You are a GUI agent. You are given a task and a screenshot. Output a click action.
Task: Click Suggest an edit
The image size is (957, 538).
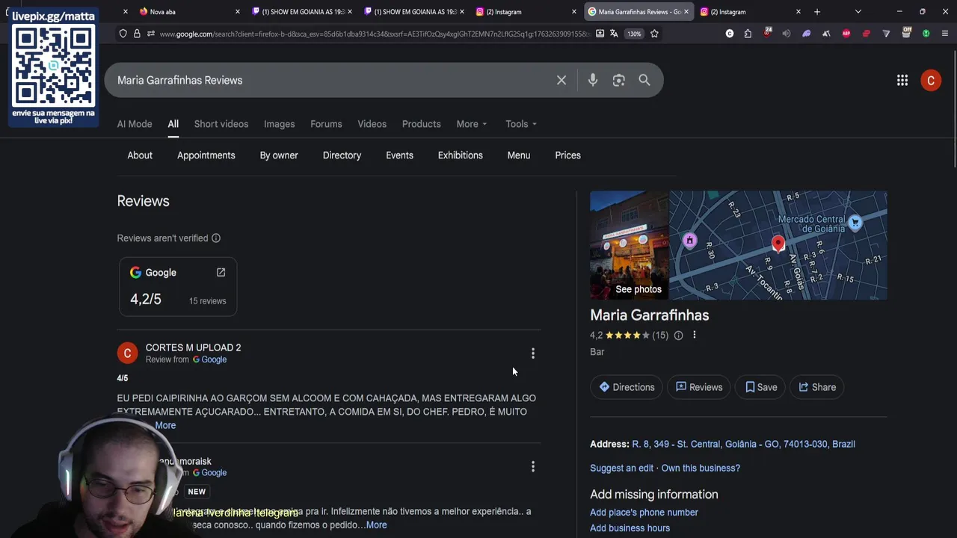pyautogui.click(x=621, y=468)
